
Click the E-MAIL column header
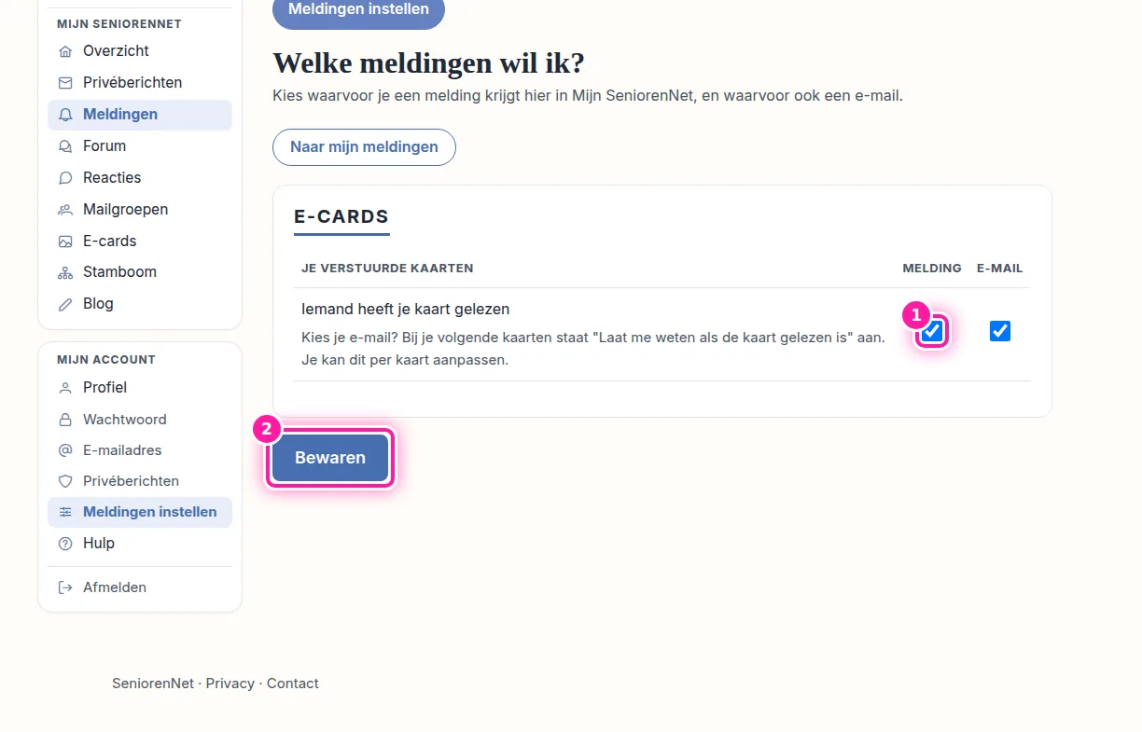[x=1000, y=269]
